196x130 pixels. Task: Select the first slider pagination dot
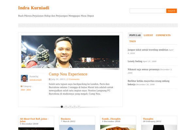pyautogui.click(x=62, y=107)
